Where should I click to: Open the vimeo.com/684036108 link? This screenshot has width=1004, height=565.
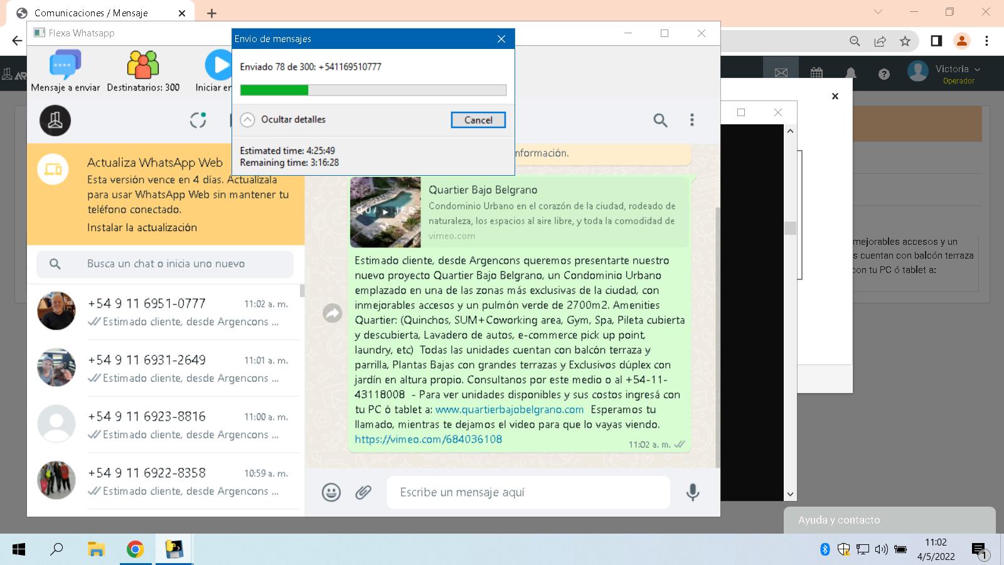[x=428, y=439]
